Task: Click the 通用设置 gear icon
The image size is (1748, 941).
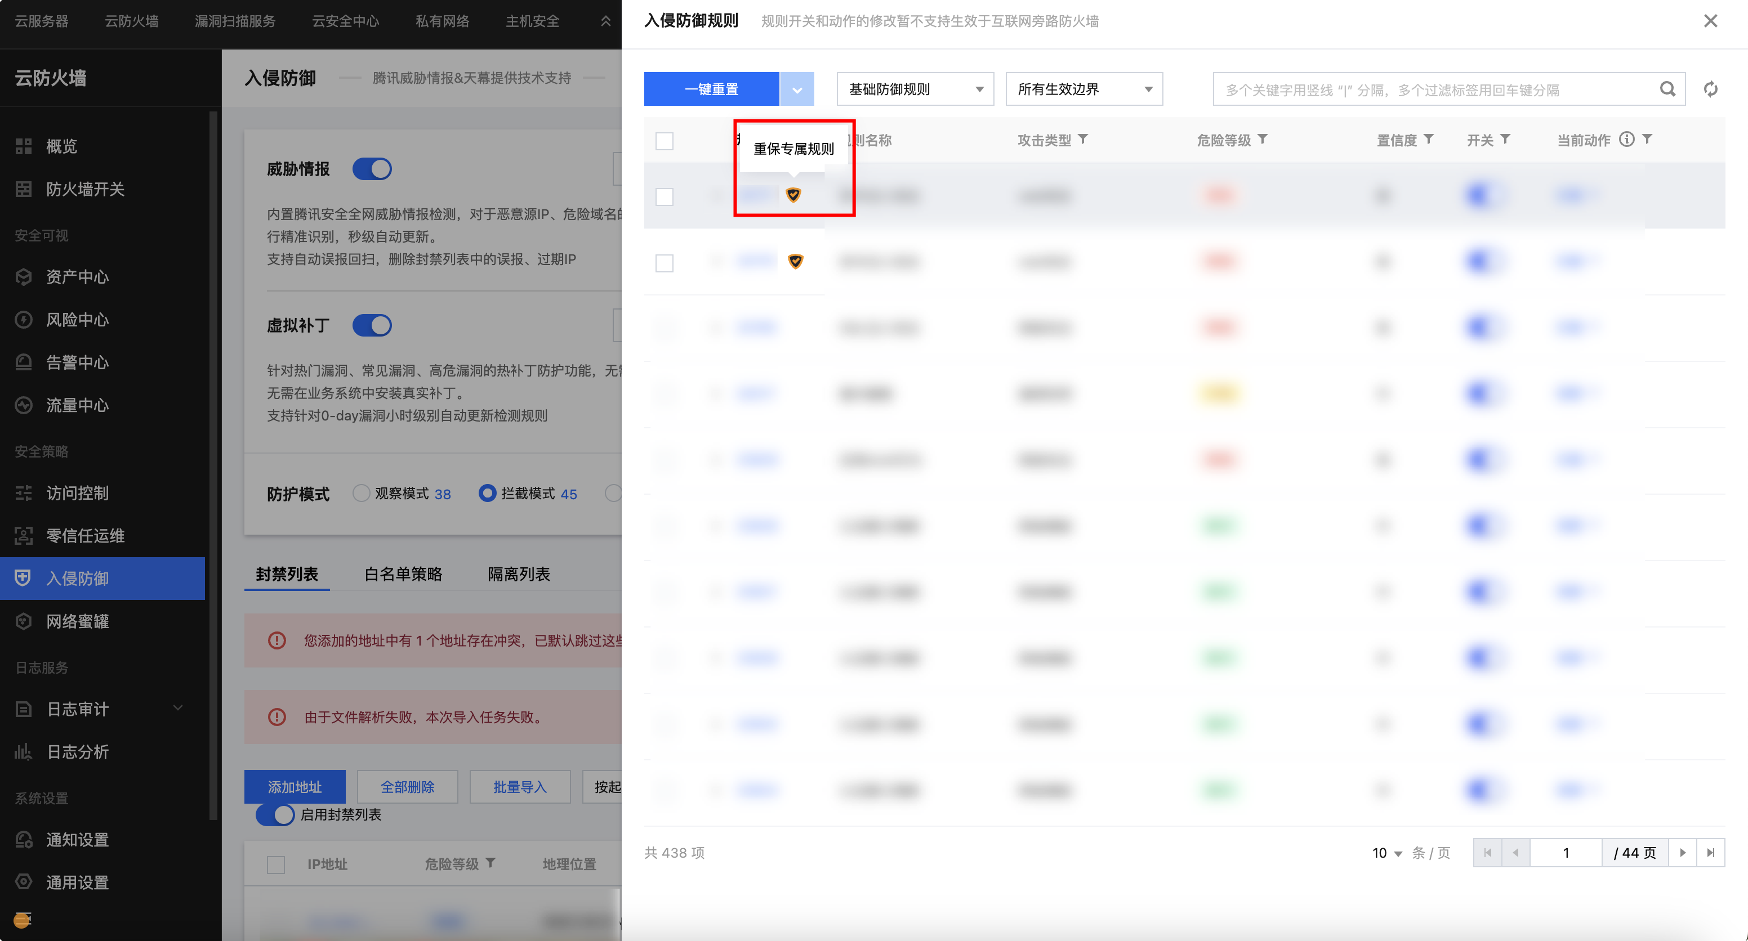Action: click(24, 882)
